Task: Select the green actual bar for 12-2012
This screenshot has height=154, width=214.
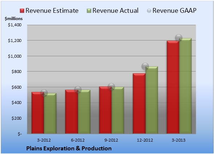Action: 152,100
